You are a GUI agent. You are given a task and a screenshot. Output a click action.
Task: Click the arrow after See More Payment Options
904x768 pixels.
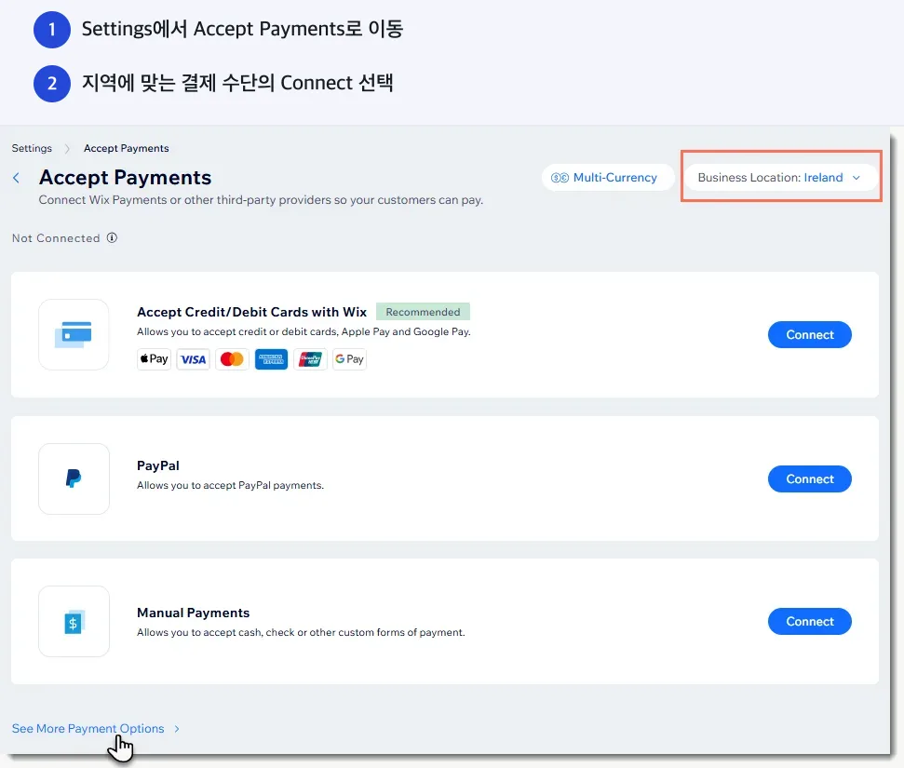pyautogui.click(x=176, y=729)
